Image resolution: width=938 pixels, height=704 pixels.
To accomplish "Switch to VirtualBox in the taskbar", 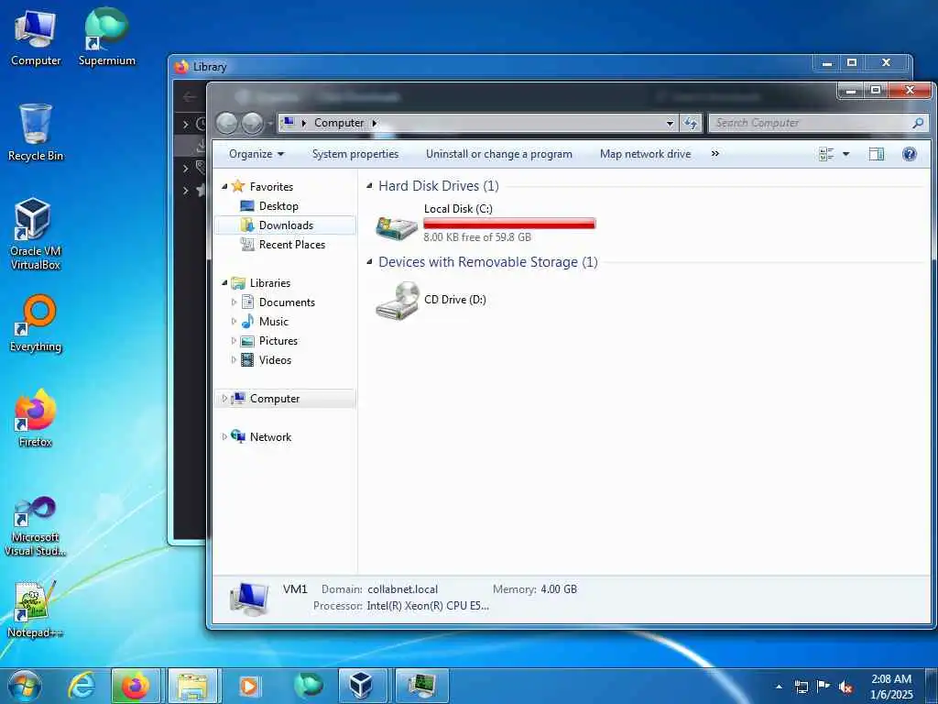I will [x=361, y=686].
